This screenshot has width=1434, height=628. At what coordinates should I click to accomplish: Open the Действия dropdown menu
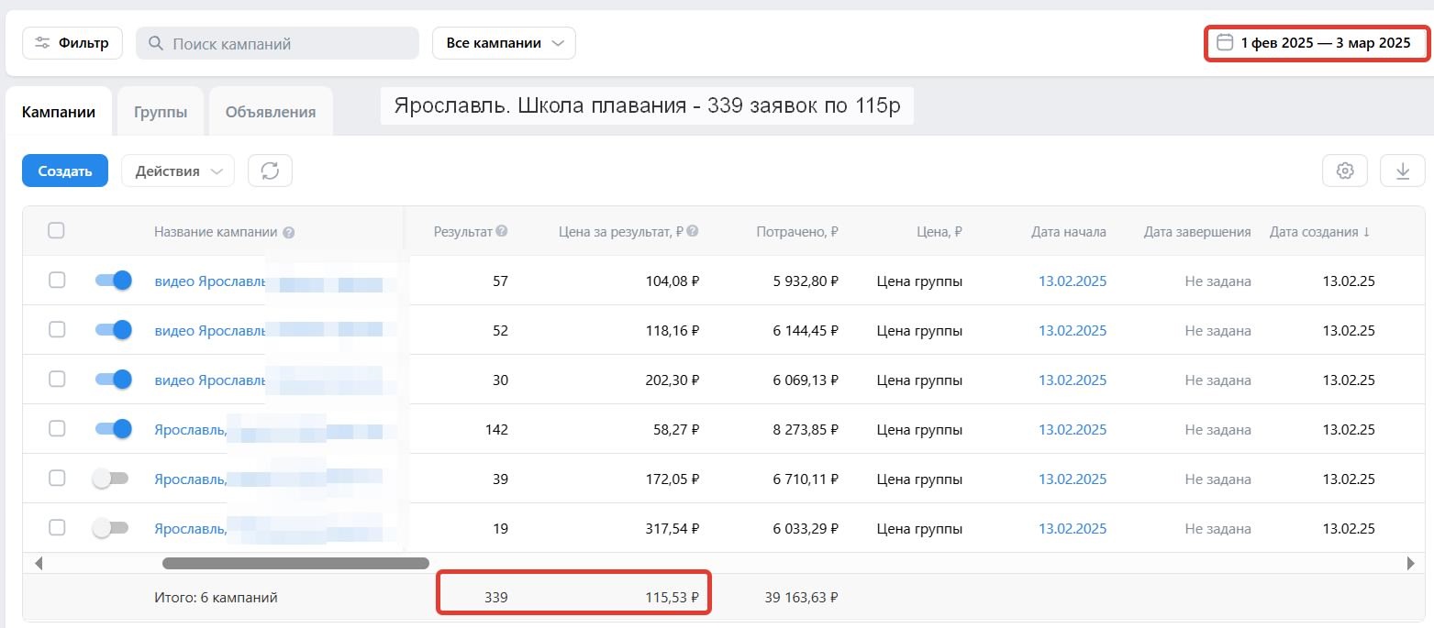(178, 171)
